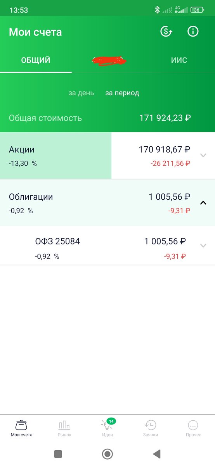The height and width of the screenshot is (467, 215).
Task: Tap the Общая стоимость total value
Action: pyautogui.click(x=165, y=118)
